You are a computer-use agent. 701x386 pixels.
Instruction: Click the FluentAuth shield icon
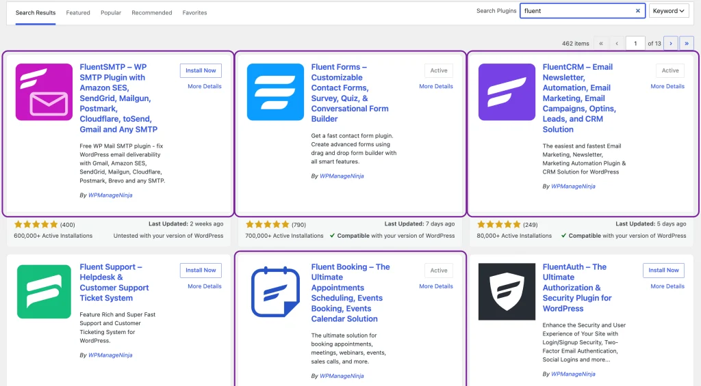(507, 292)
